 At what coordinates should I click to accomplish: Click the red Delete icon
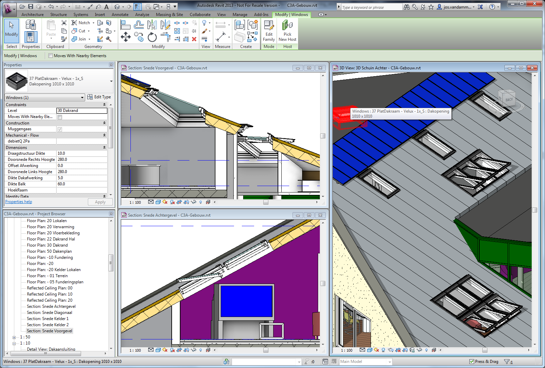pos(194,39)
